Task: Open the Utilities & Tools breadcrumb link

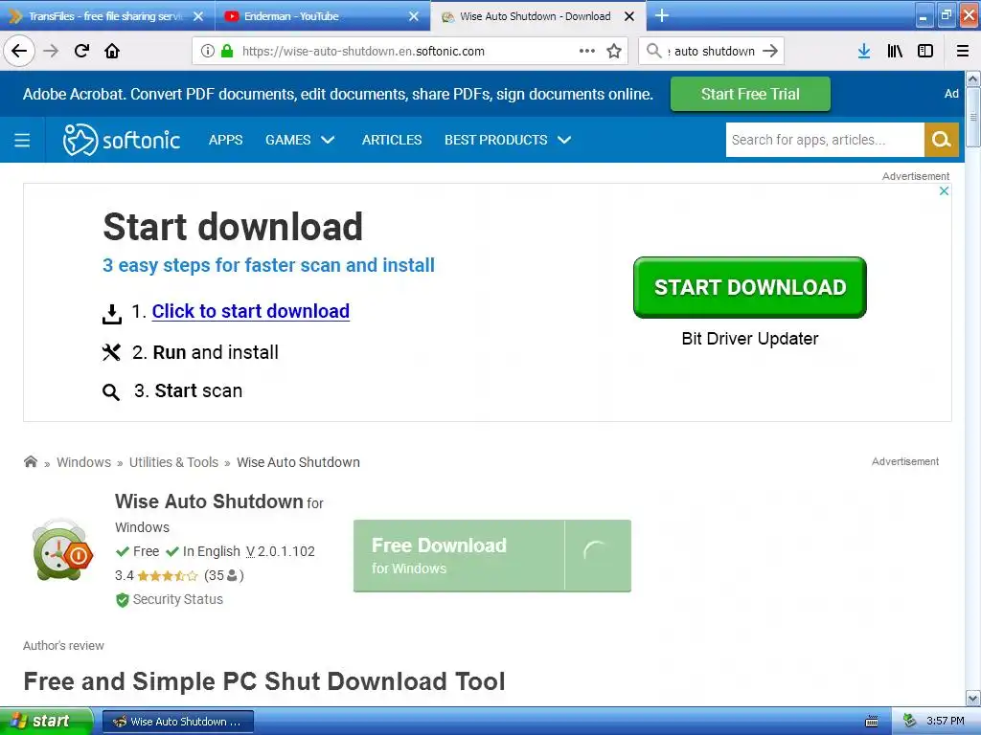Action: coord(173,462)
